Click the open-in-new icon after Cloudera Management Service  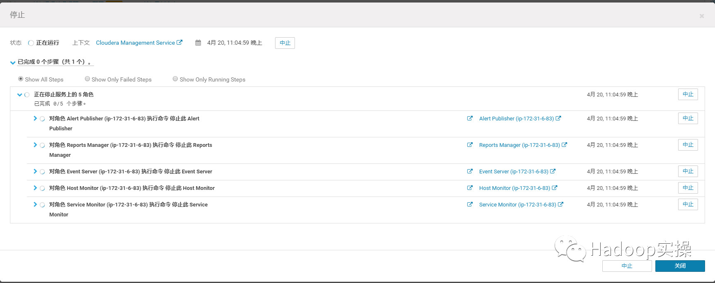(x=179, y=42)
